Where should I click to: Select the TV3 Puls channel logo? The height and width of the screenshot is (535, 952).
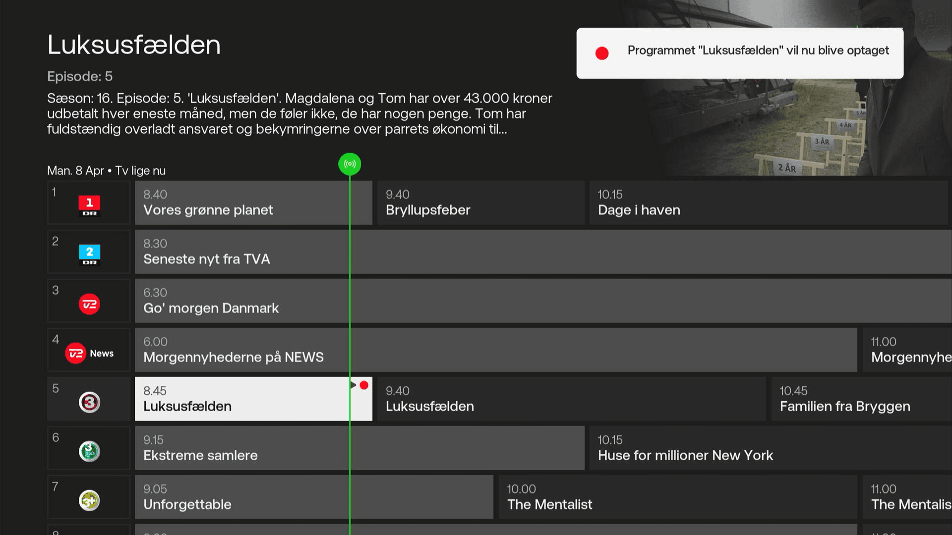(x=89, y=451)
